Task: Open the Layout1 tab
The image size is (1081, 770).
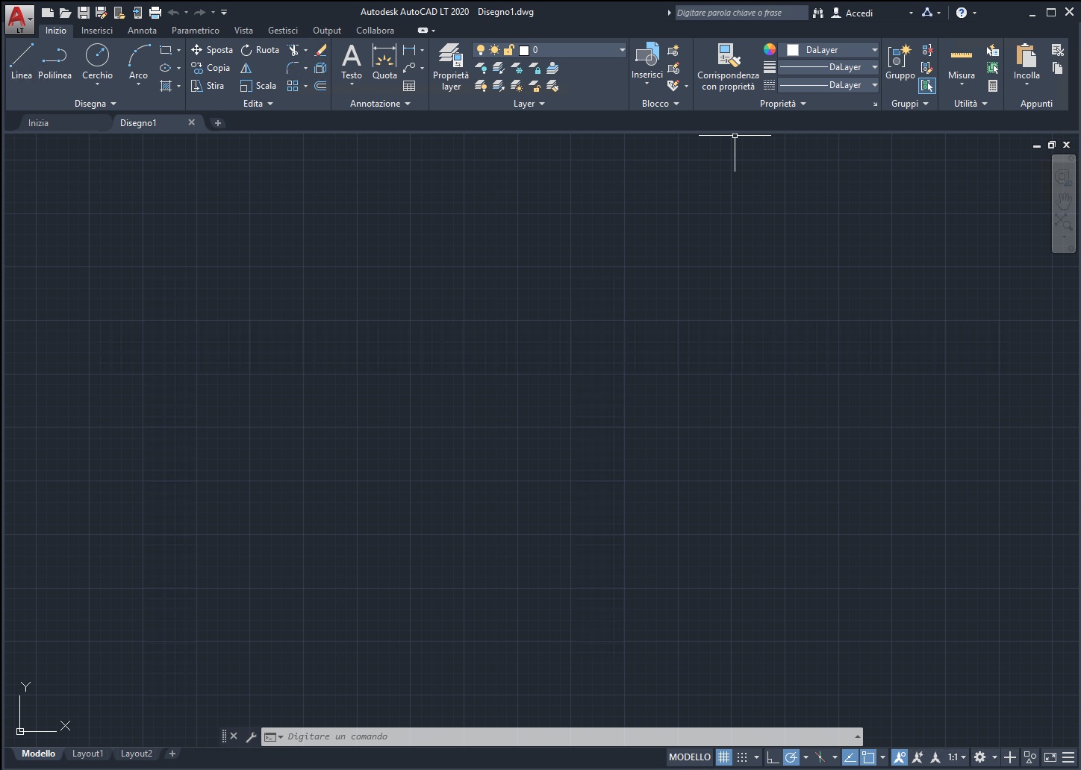Action: click(87, 754)
